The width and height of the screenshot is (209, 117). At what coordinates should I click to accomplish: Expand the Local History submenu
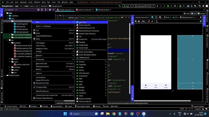[53, 77]
